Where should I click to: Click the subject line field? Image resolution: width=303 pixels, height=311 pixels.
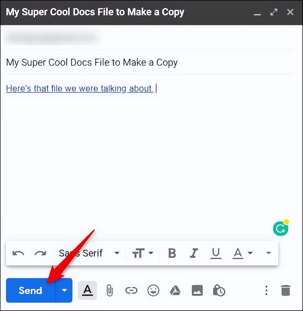149,62
